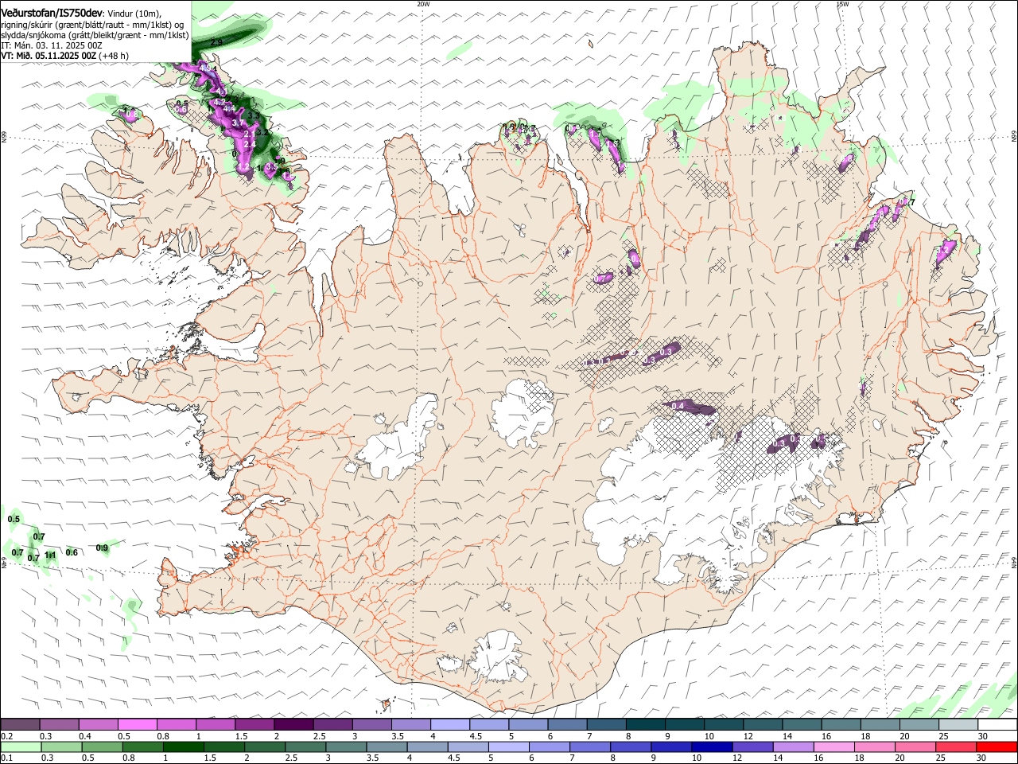Click the bright pink snow swatch at 0.5
The width and height of the screenshot is (1018, 764).
point(138,725)
